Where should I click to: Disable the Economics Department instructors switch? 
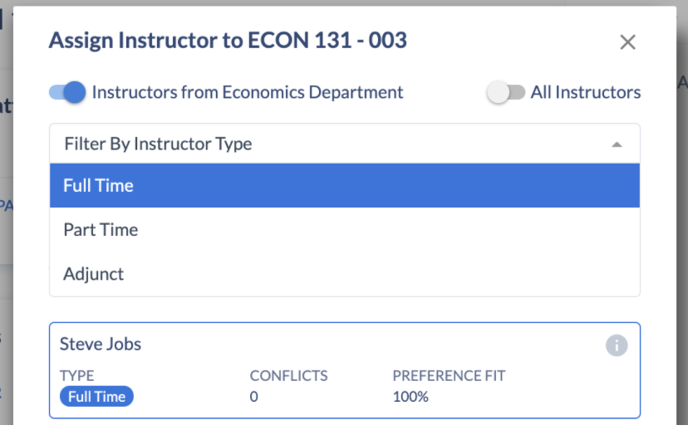(x=67, y=92)
